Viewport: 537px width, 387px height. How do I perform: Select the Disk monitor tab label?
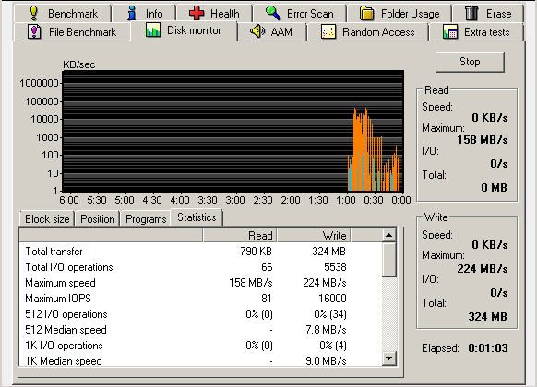[x=194, y=30]
